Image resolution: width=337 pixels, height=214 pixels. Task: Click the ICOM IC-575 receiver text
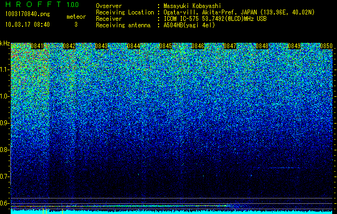[215, 19]
